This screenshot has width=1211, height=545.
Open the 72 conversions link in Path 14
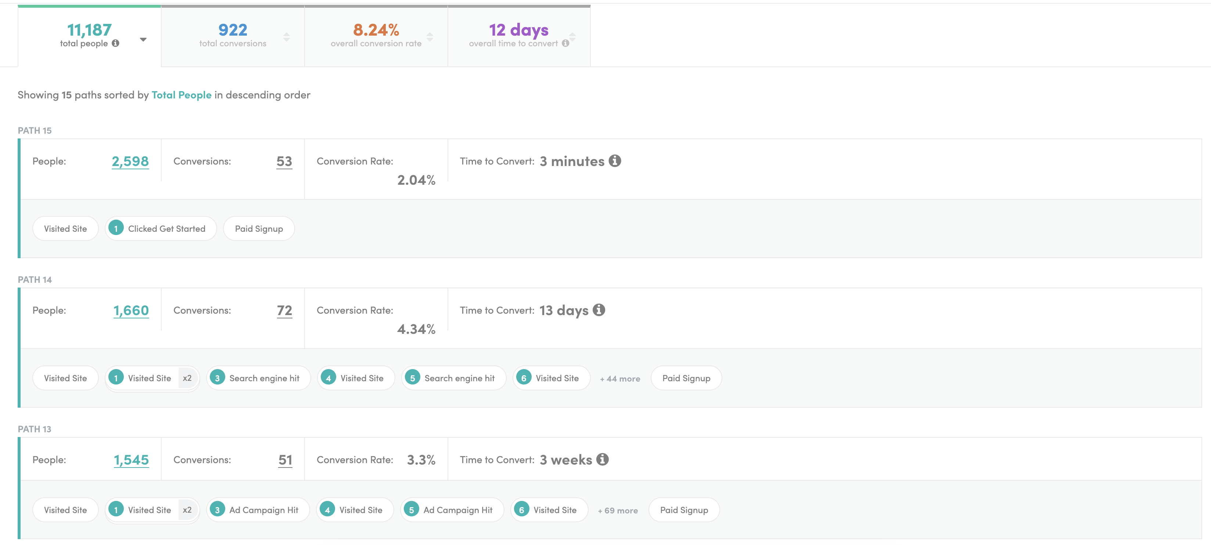coord(284,311)
